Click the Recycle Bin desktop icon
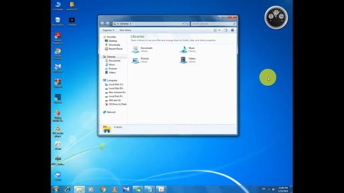The image size is (344, 193). pos(58,21)
